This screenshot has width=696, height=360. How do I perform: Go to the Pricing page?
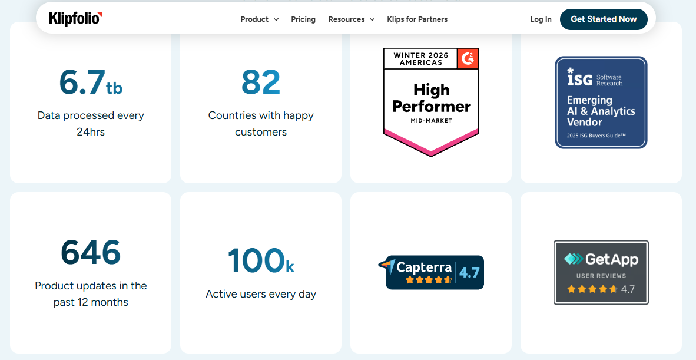click(x=303, y=19)
